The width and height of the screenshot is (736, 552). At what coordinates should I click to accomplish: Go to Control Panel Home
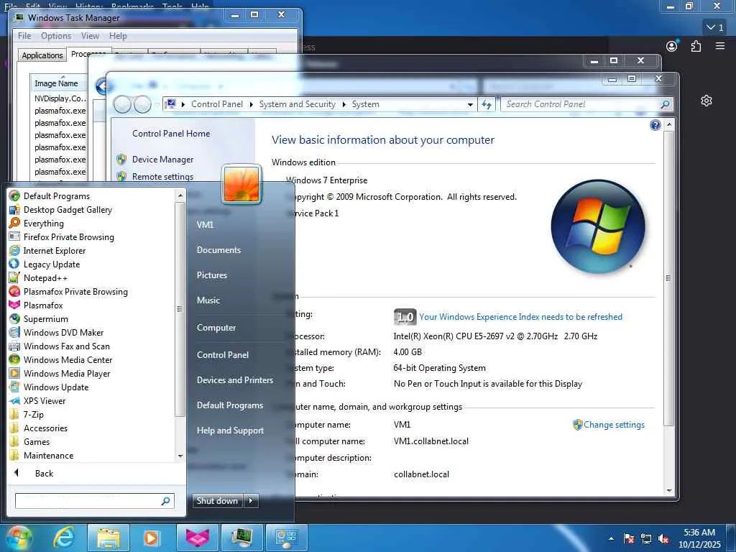tap(171, 134)
